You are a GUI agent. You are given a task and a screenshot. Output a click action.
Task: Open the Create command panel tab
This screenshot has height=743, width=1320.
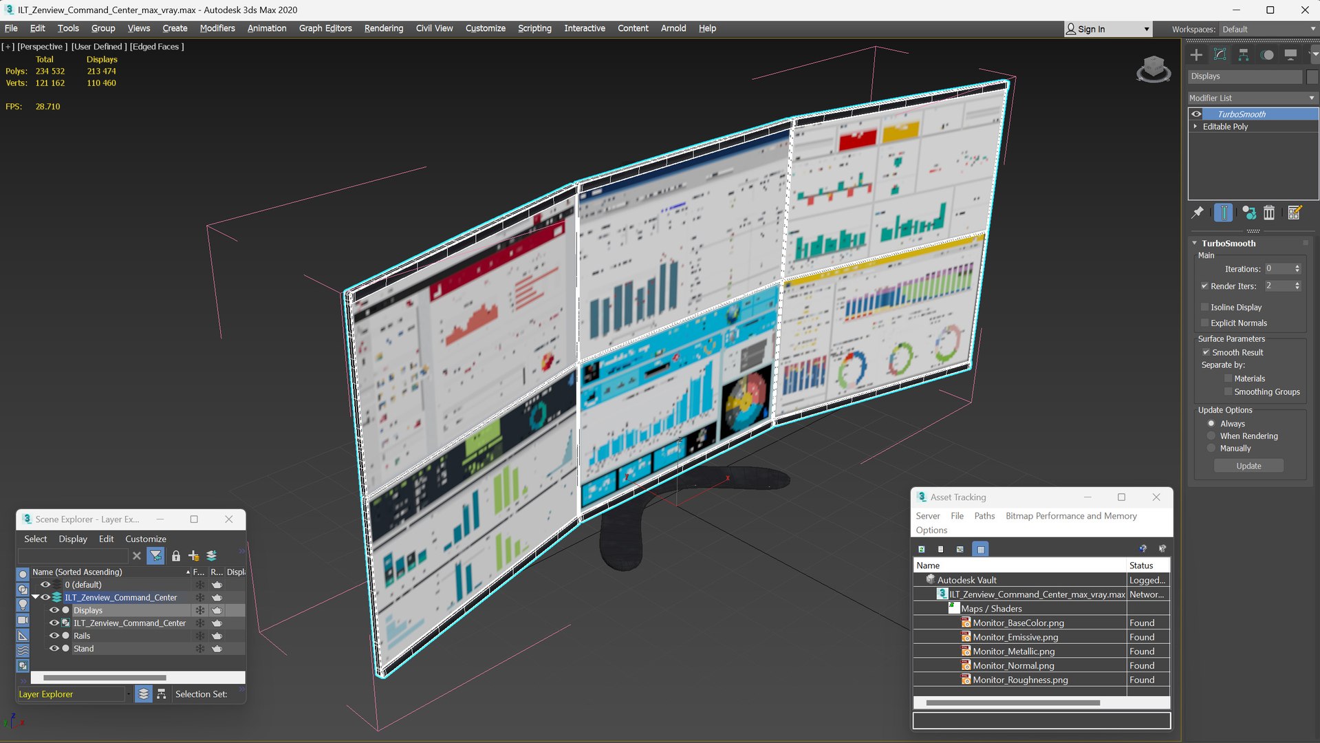[1196, 54]
